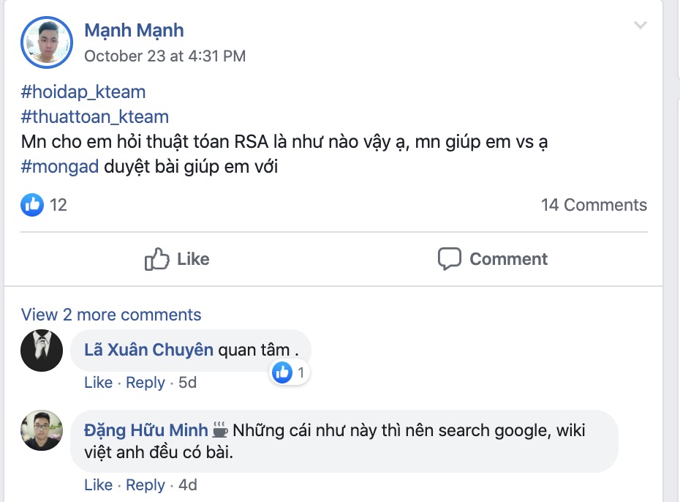Like the post with thumbs-up button
The width and height of the screenshot is (680, 502).
(x=177, y=259)
